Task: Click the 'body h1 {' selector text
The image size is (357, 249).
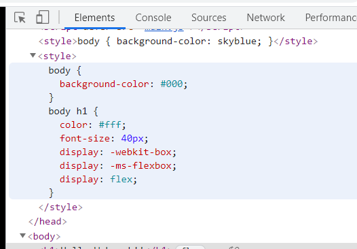Action: 73,112
